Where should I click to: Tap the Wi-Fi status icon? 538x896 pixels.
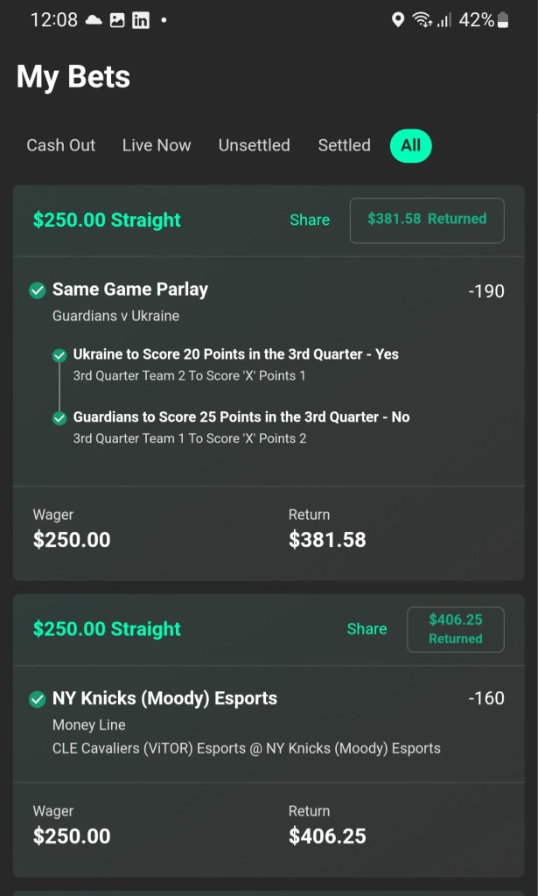point(422,20)
